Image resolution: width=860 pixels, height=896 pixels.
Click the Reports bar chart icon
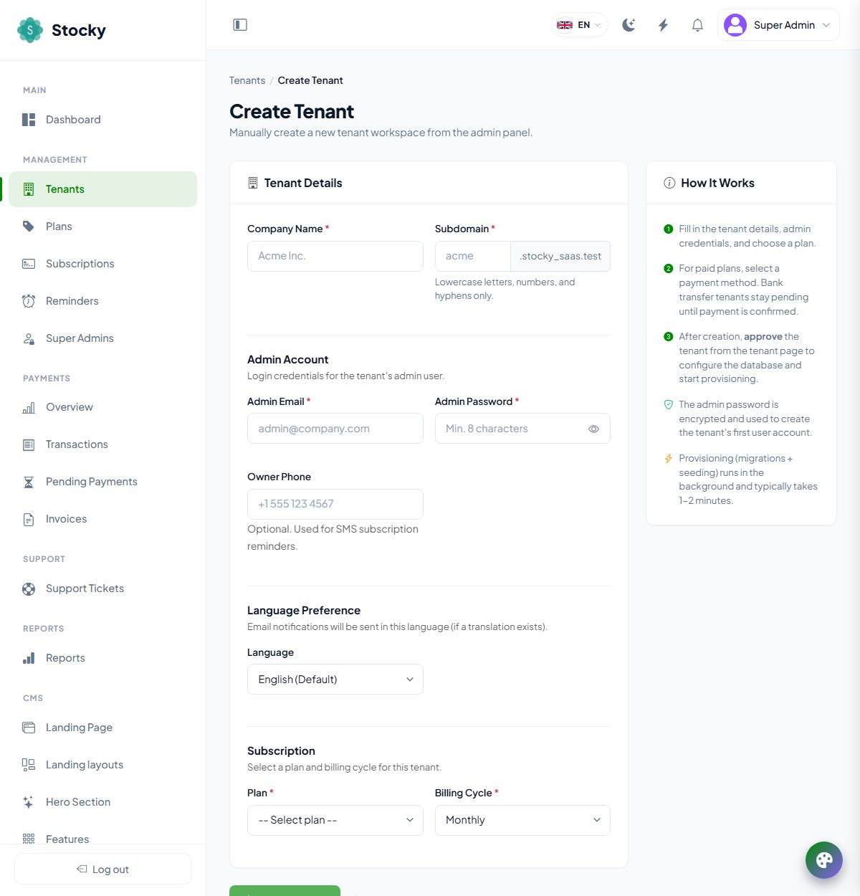pyautogui.click(x=29, y=658)
